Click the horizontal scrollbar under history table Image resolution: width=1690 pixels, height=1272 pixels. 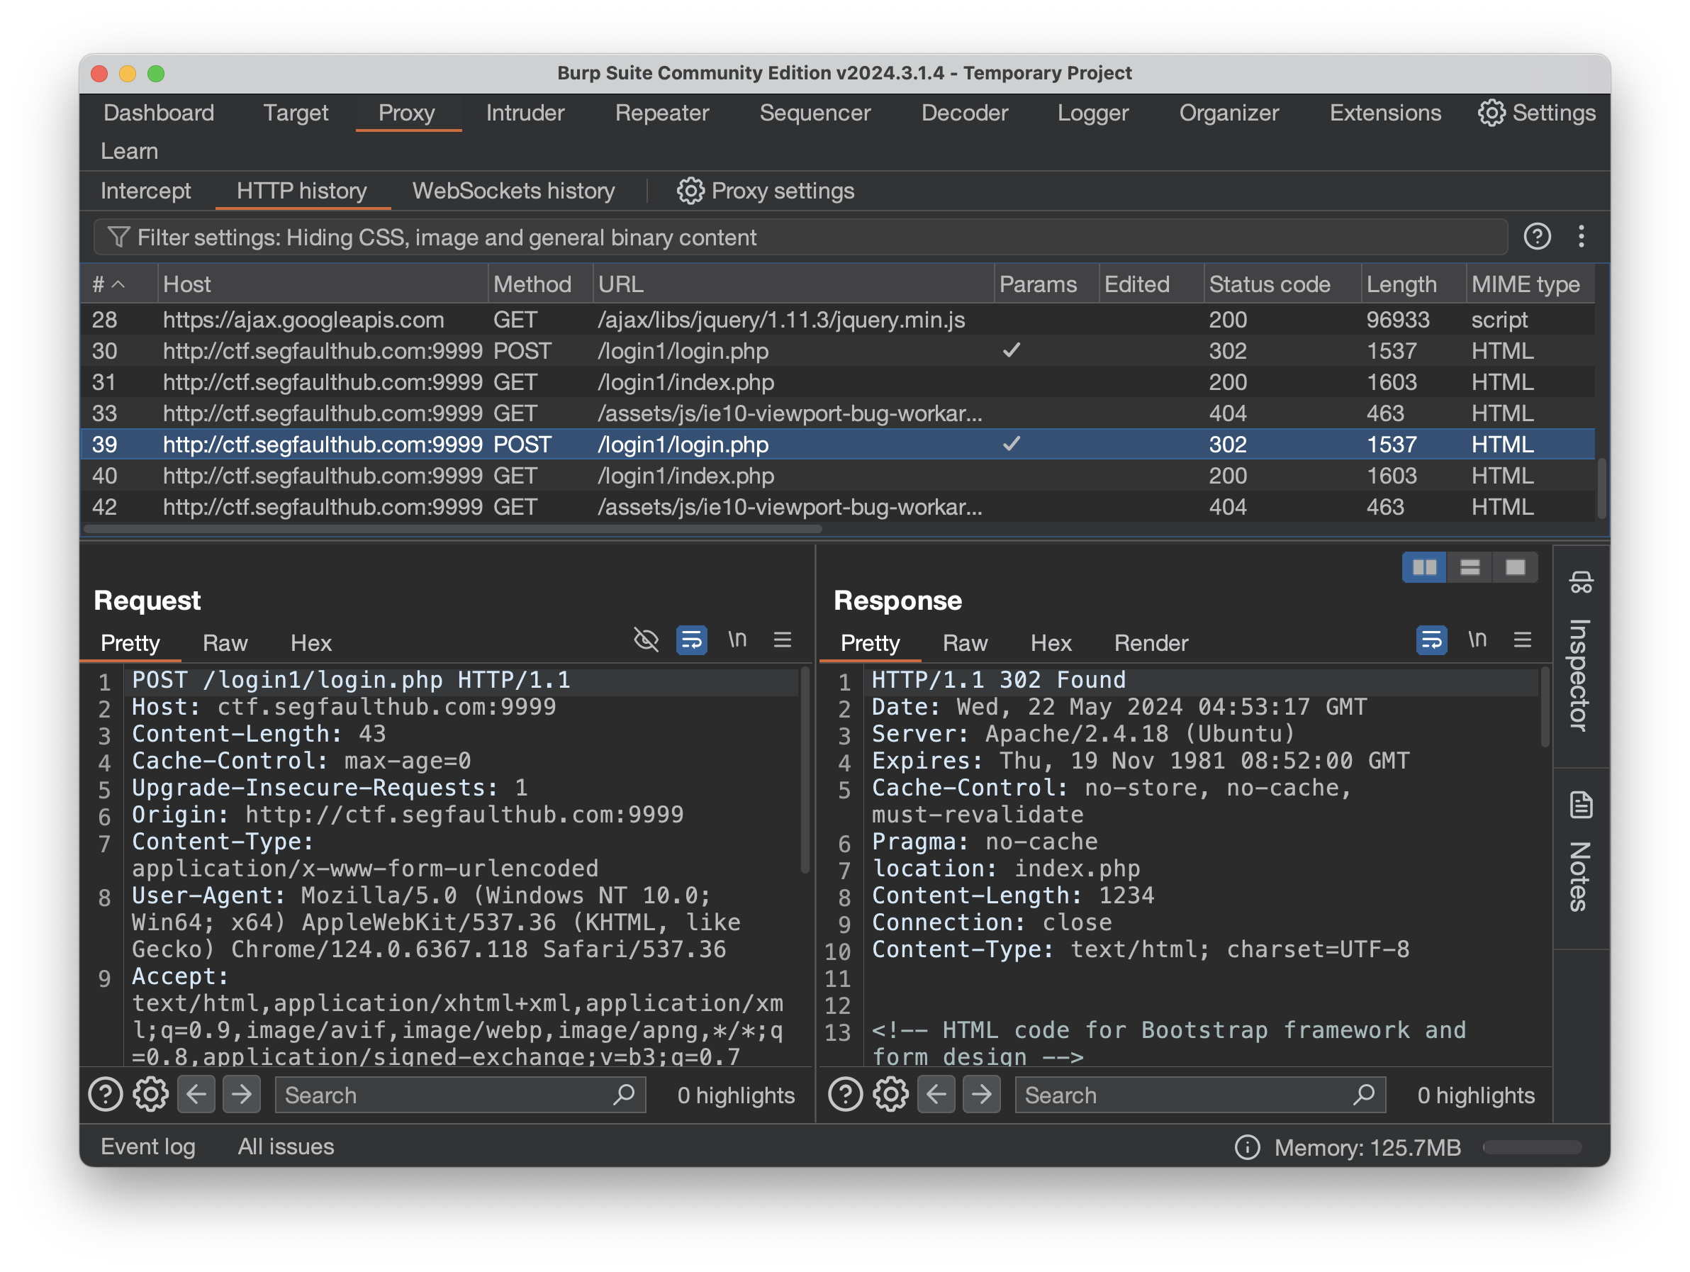[452, 529]
